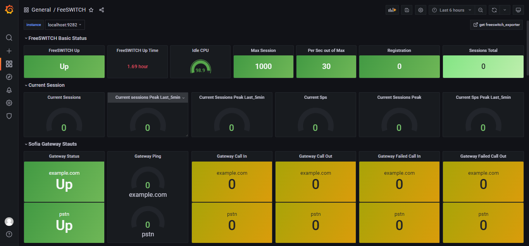The width and height of the screenshot is (529, 246).
Task: Click the Current Sessions Peak panel title
Action: tap(399, 97)
